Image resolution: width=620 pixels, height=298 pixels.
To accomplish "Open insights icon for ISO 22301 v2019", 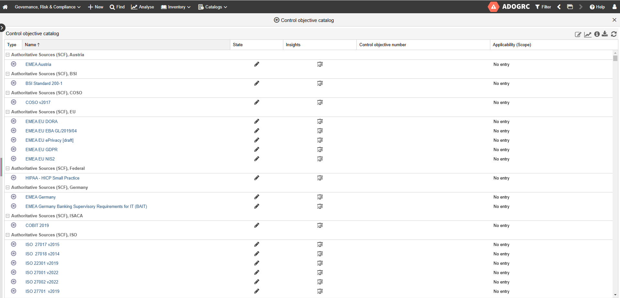I will tap(320, 263).
